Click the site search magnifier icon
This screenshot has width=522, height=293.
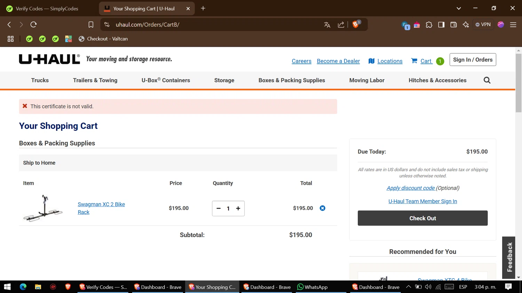click(x=487, y=80)
